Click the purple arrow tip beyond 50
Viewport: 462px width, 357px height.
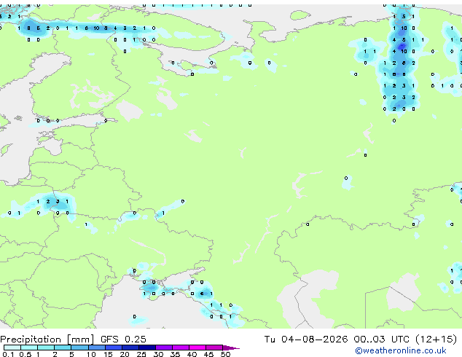click(x=231, y=348)
